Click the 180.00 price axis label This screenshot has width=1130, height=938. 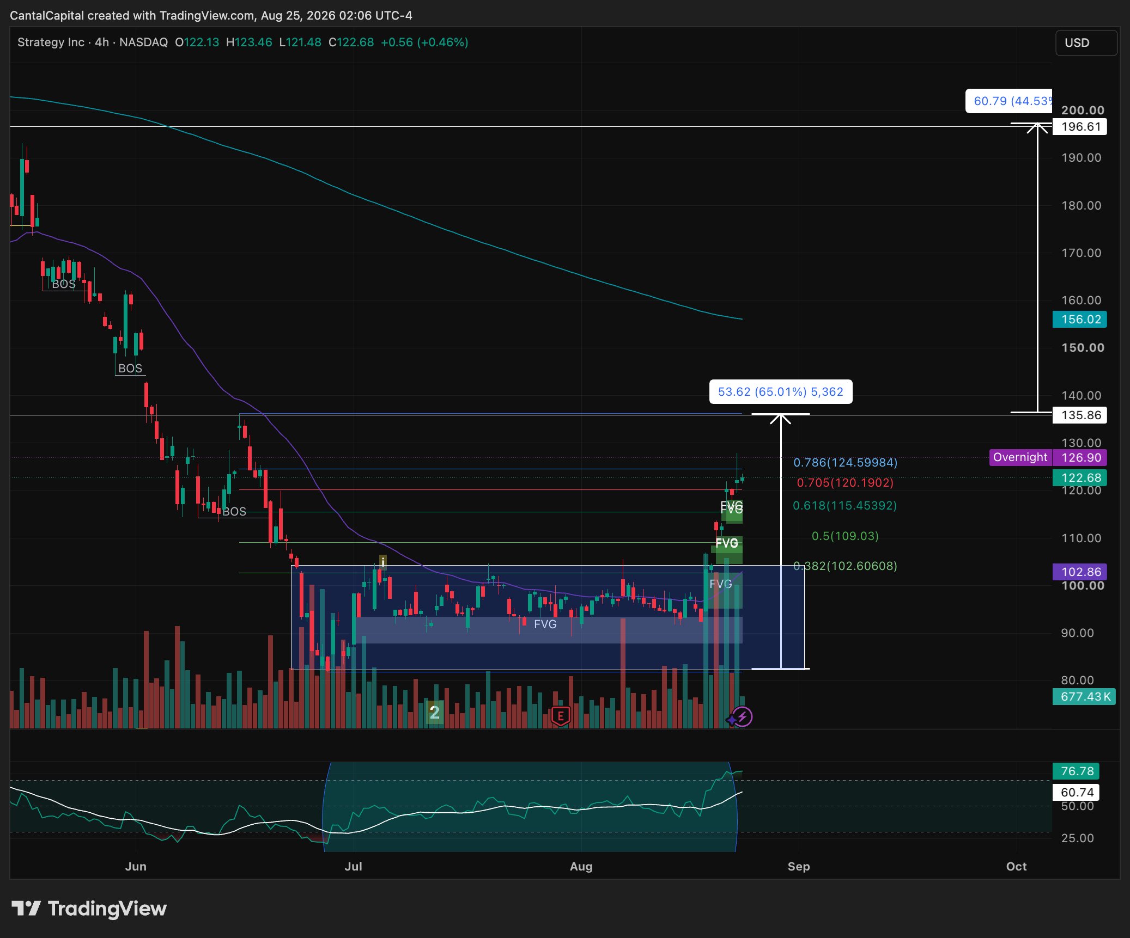tap(1082, 206)
